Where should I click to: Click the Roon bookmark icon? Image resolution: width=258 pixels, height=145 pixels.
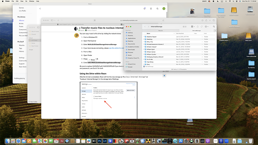pos(151,8)
